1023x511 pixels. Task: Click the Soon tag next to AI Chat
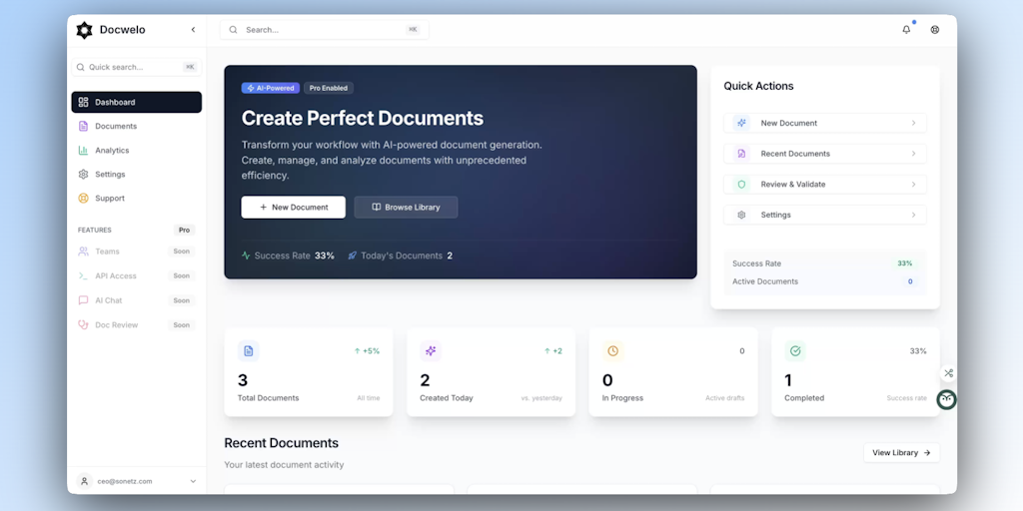(x=182, y=300)
